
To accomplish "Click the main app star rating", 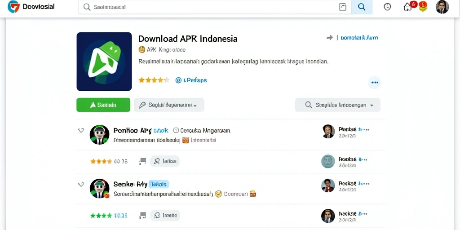I will pos(154,80).
